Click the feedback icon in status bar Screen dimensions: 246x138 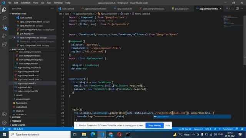237,129
